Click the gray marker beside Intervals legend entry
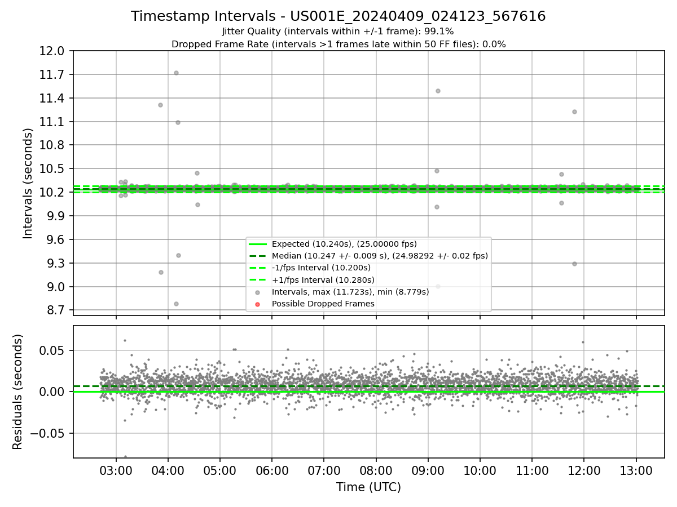The width and height of the screenshot is (677, 507). click(257, 292)
